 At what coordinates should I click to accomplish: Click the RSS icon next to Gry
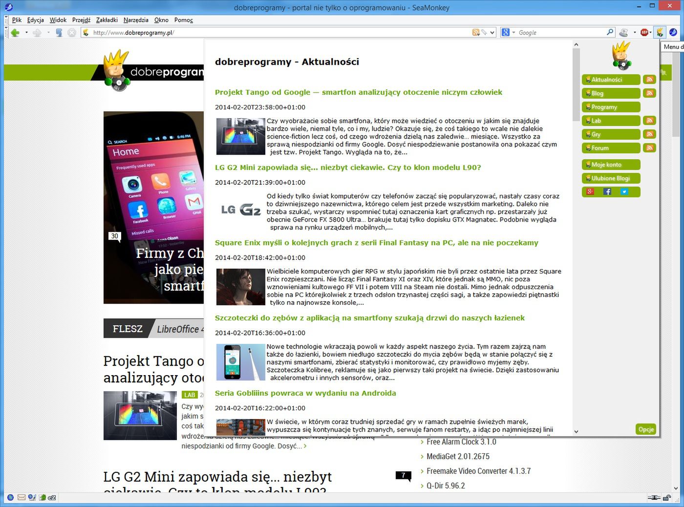coord(649,134)
